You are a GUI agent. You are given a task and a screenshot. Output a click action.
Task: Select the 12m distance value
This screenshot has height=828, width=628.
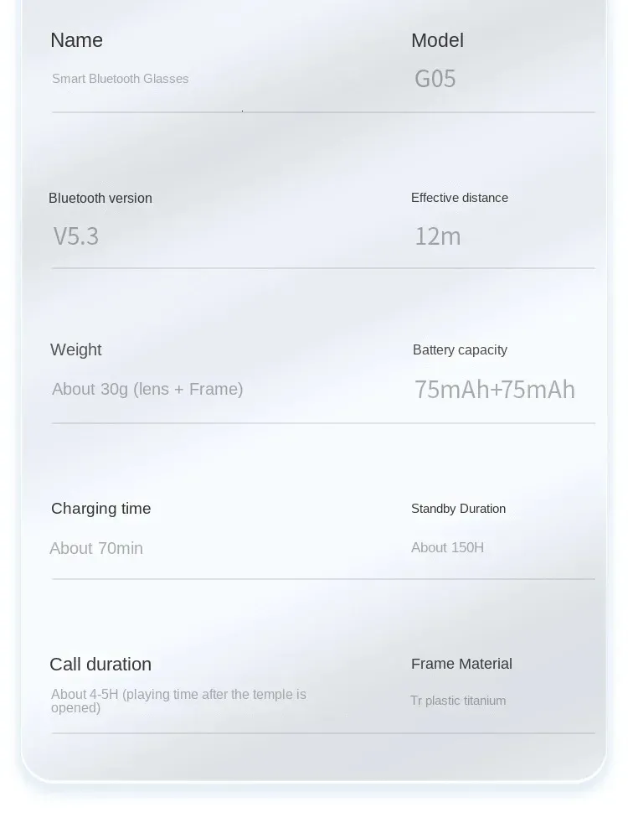438,236
